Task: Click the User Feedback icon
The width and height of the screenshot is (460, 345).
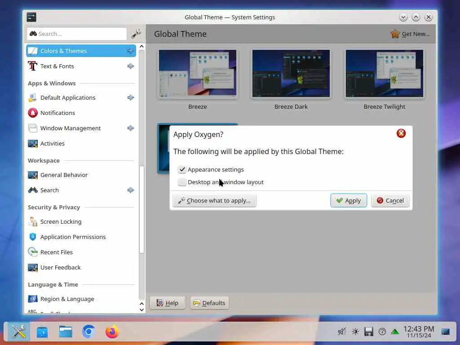Action: [x=32, y=267]
